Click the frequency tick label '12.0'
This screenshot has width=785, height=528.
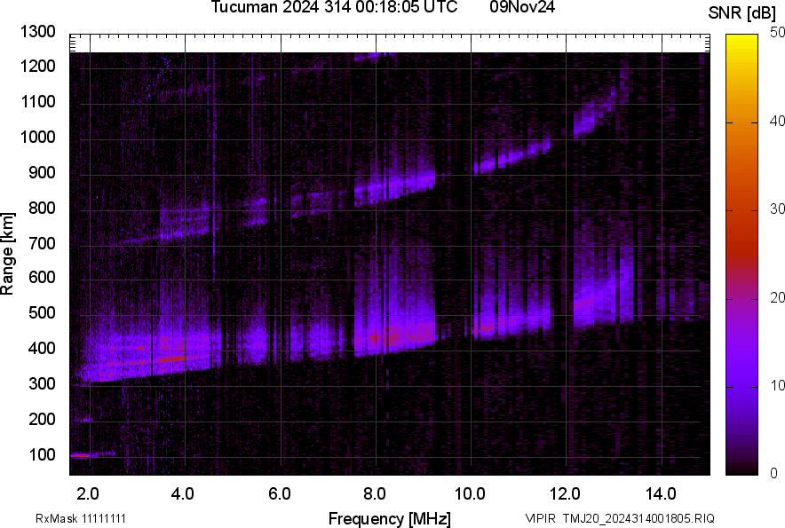[x=565, y=494]
